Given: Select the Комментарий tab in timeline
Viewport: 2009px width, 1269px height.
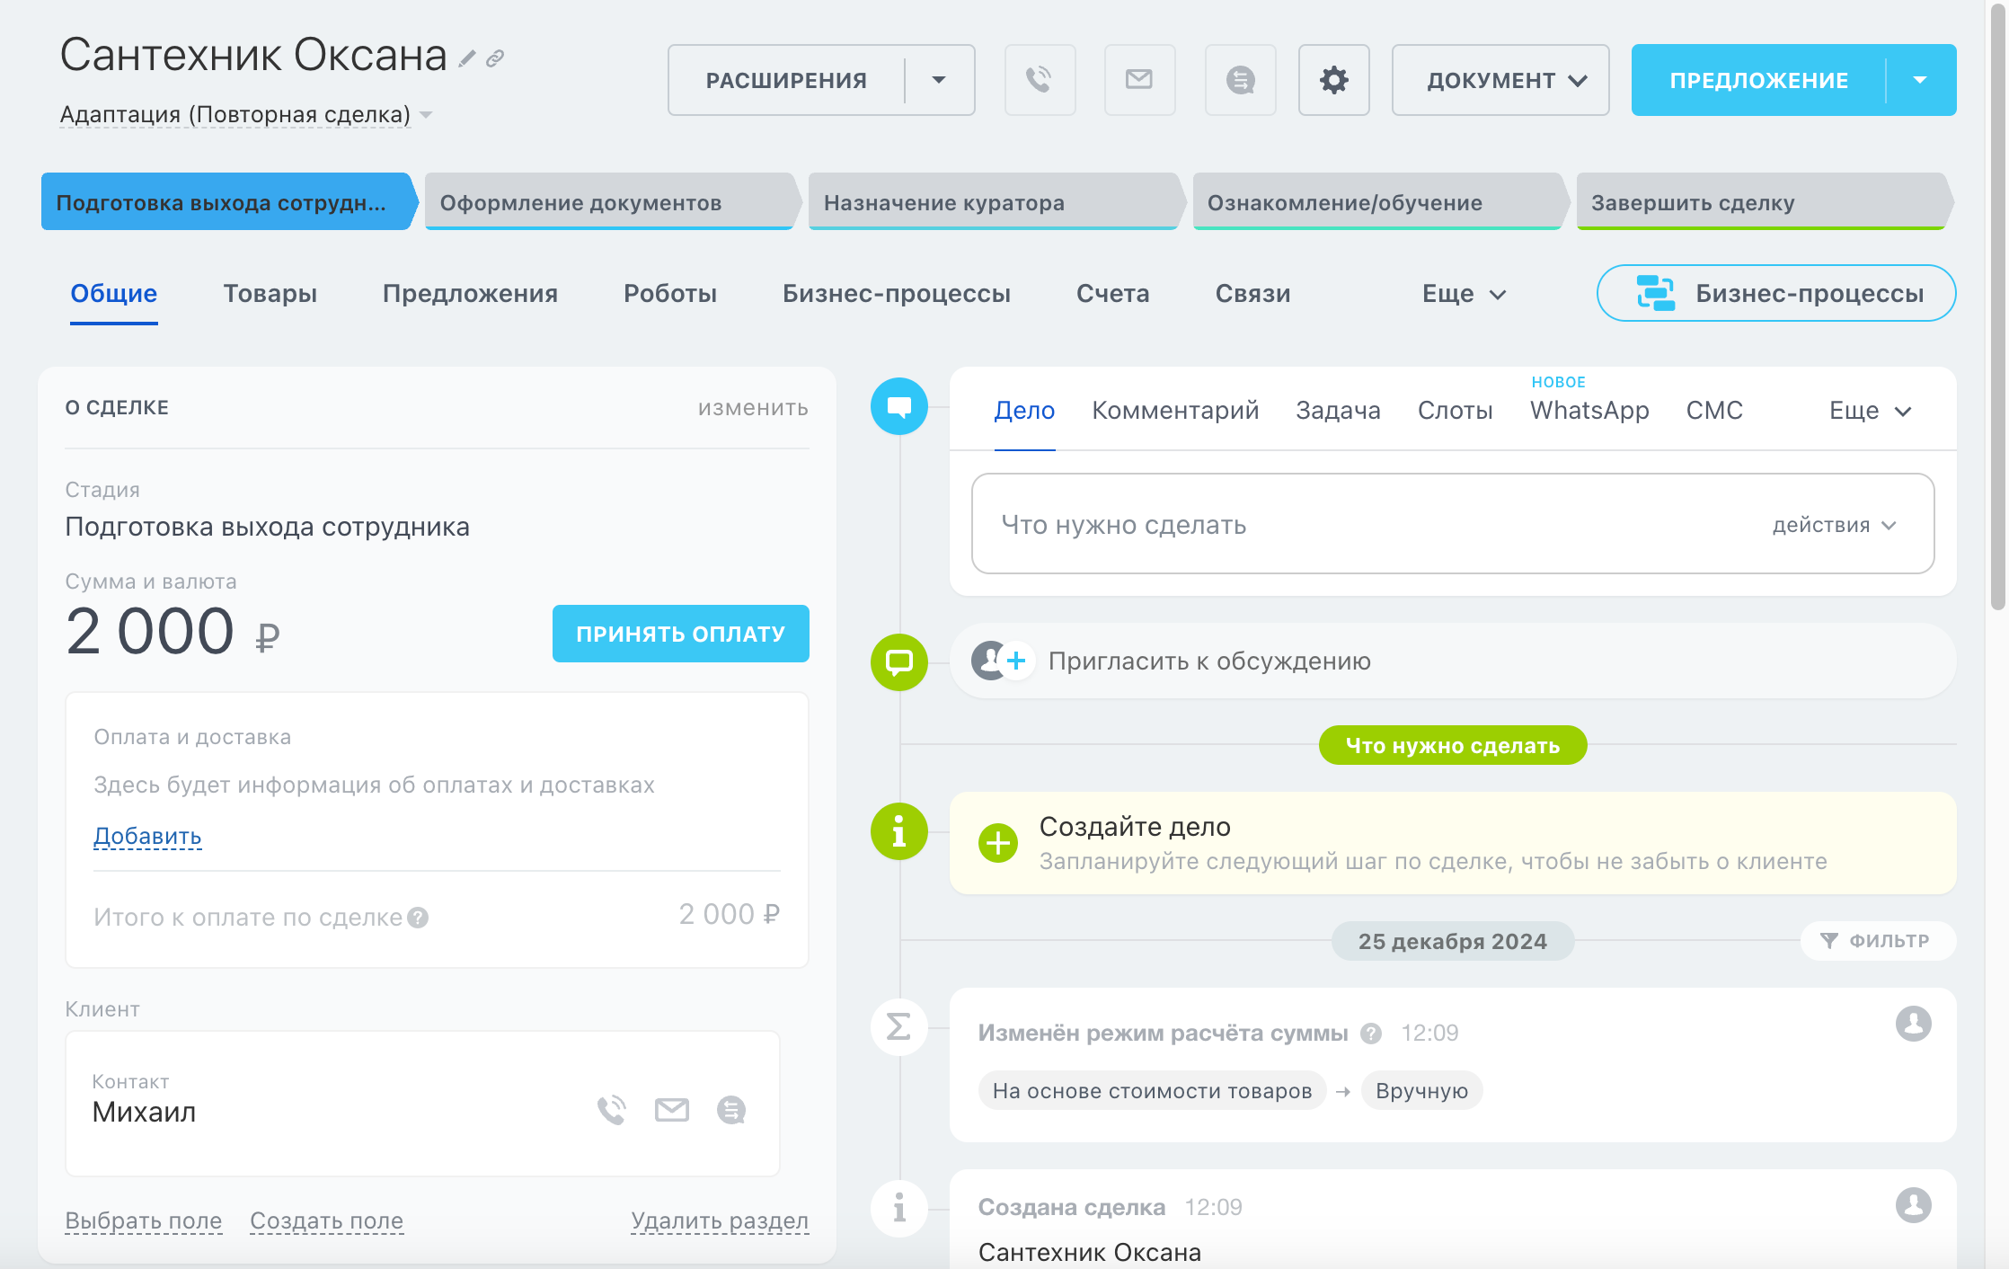Looking at the screenshot, I should 1174,411.
